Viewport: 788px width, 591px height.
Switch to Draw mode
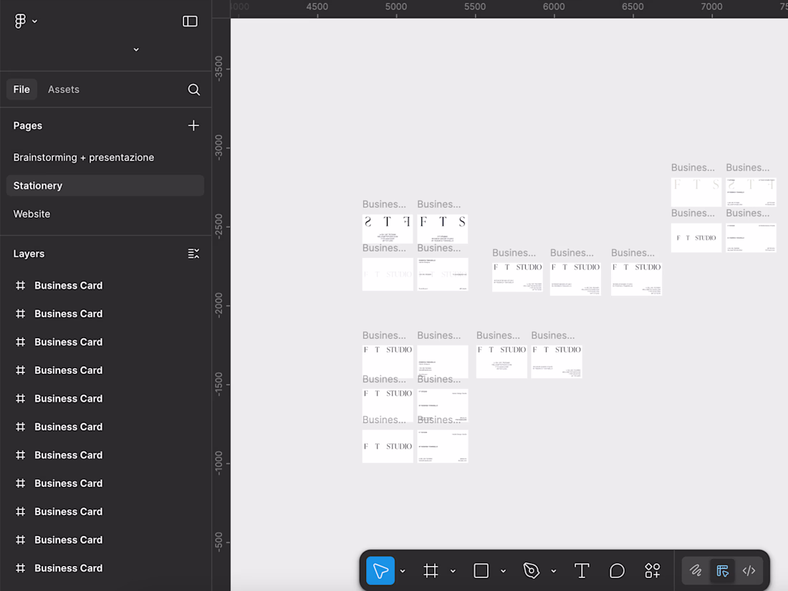(696, 570)
